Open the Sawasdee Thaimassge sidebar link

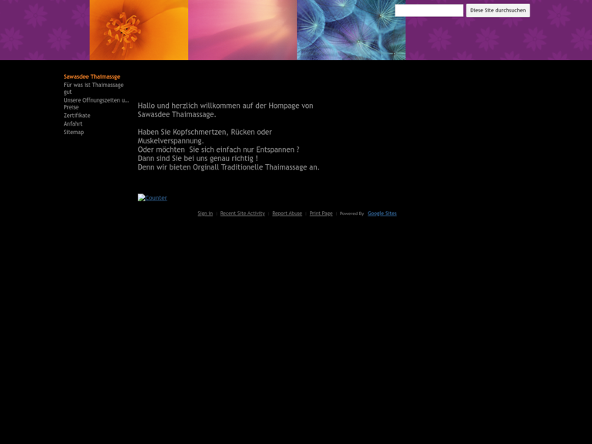click(92, 76)
